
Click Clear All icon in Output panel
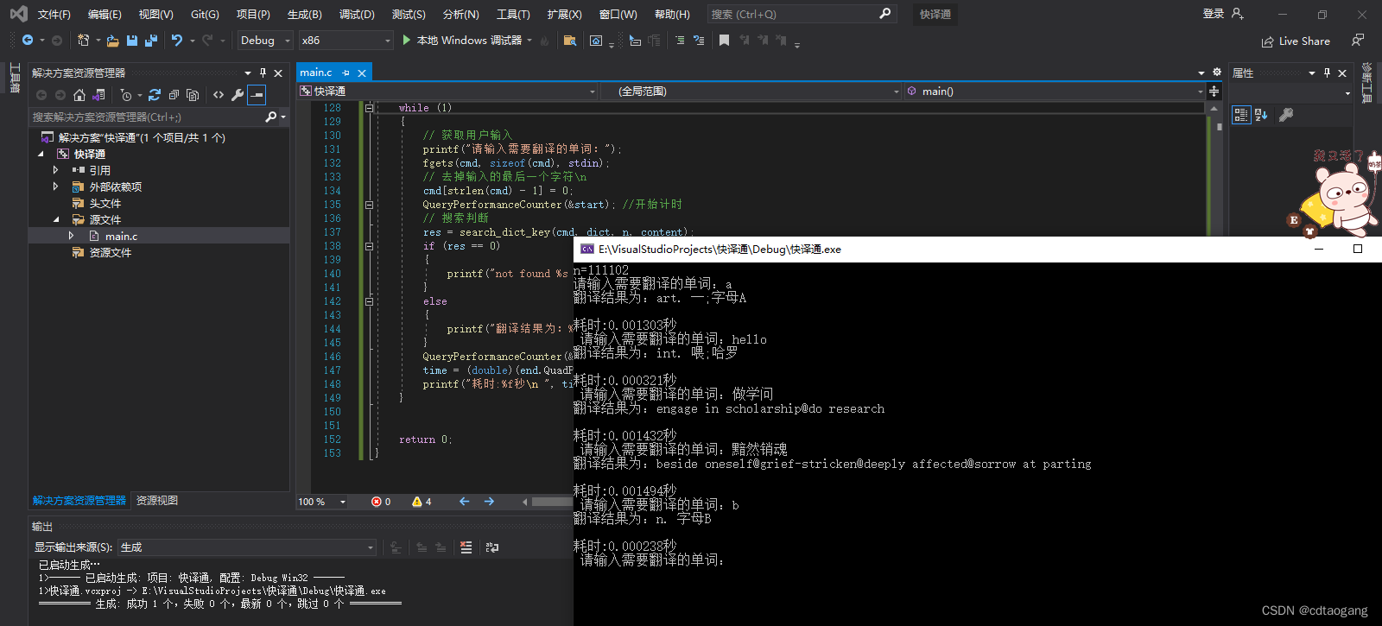[x=466, y=547]
